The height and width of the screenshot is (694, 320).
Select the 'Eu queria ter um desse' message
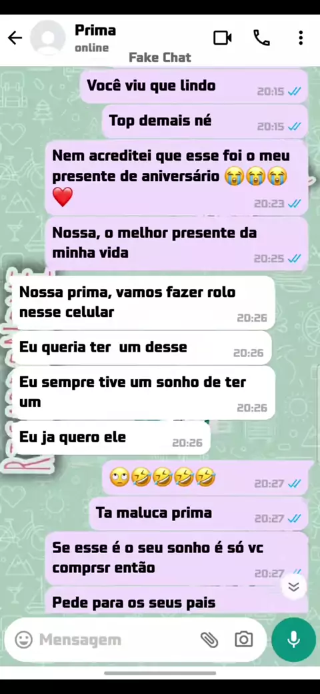142,348
